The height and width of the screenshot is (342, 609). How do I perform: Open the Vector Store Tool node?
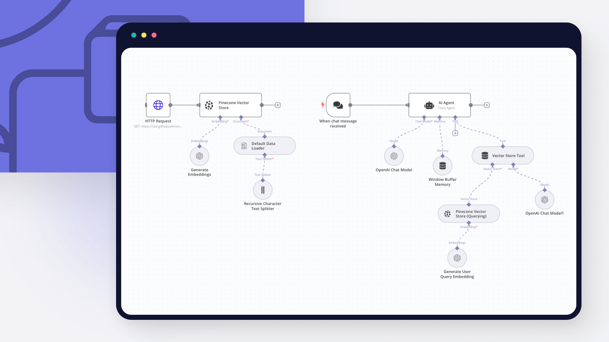coord(502,155)
